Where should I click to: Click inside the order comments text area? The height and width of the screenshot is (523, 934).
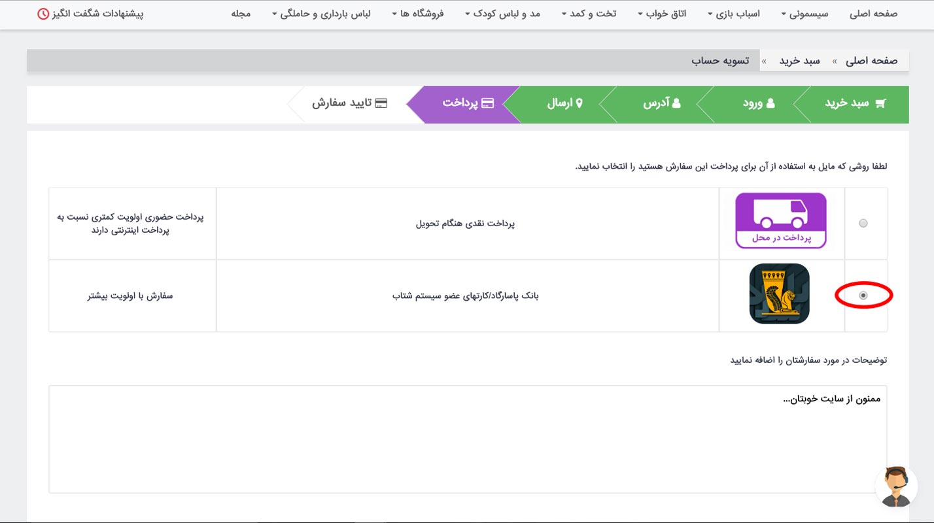point(468,445)
